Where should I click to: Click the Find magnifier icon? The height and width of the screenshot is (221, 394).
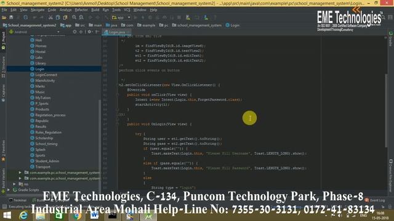pos(74,18)
